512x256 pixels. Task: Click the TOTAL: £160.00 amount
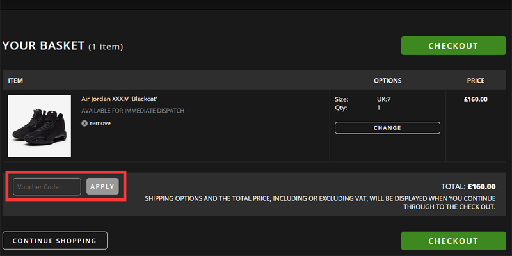tap(468, 187)
